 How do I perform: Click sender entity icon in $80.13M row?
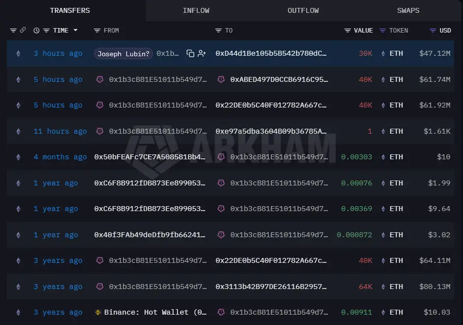click(x=100, y=287)
